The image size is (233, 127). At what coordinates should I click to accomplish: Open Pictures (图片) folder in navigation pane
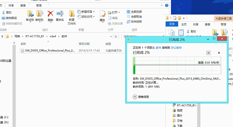pyautogui.click(x=177, y=115)
